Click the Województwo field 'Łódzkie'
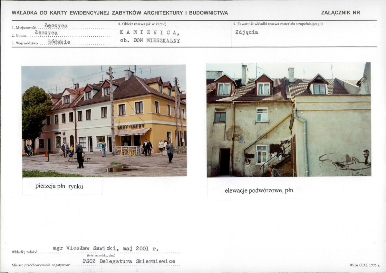This screenshot has height=273, width=386. pyautogui.click(x=59, y=42)
